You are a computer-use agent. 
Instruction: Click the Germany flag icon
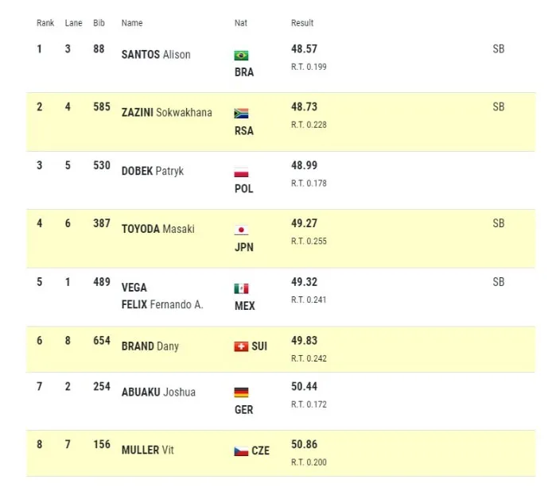point(241,393)
